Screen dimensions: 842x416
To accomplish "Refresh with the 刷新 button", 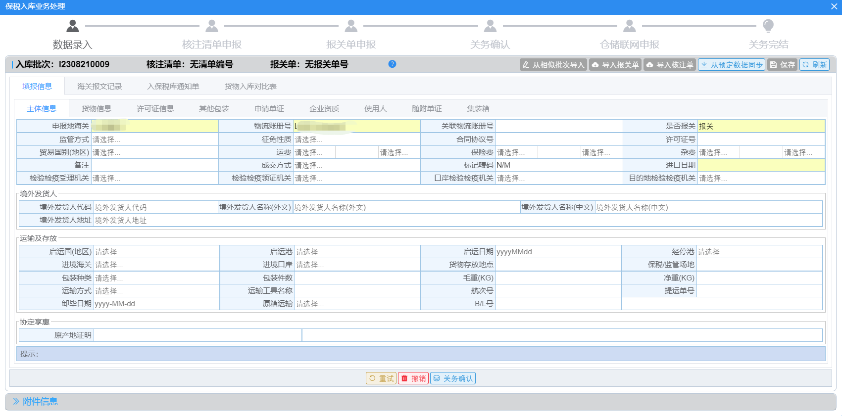I will coord(814,65).
